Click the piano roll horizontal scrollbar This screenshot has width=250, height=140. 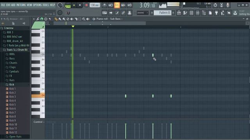click(100, 23)
